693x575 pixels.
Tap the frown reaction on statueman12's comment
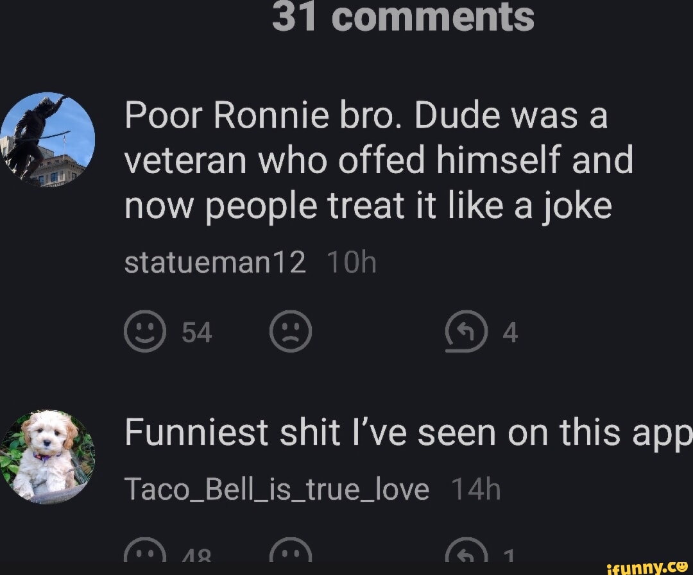point(290,331)
